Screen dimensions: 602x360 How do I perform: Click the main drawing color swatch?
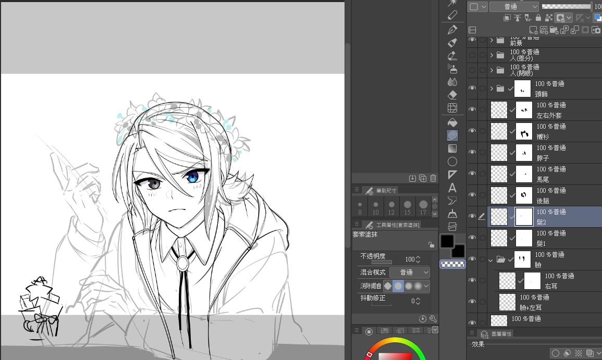(447, 241)
